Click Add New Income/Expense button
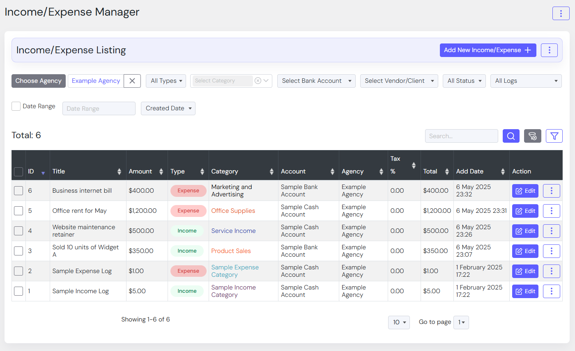 point(488,50)
